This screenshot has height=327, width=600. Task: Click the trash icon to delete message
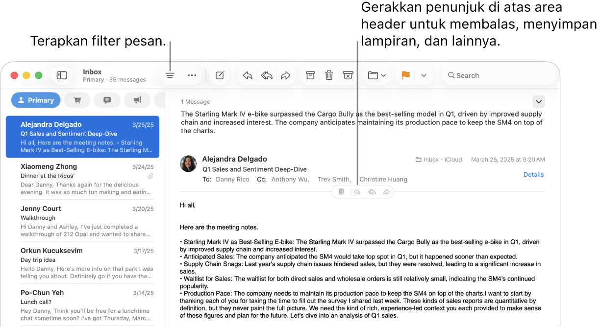[329, 75]
